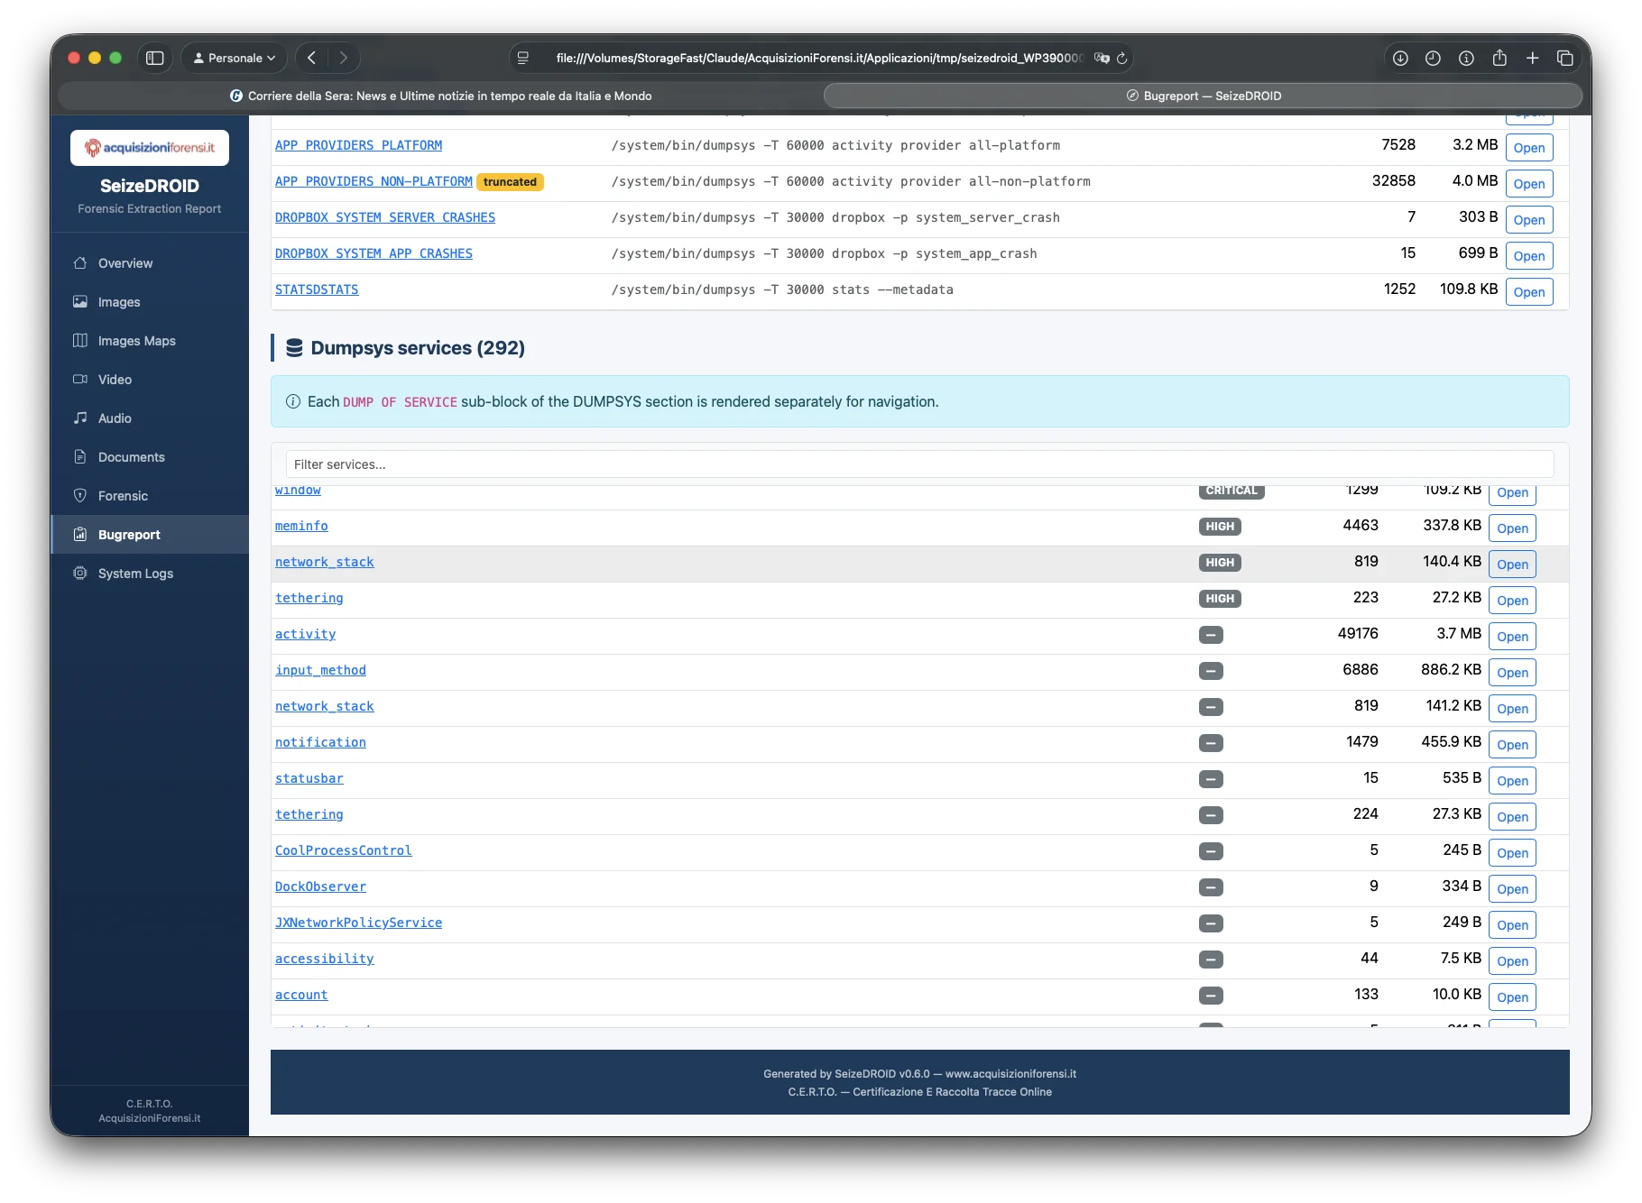
Task: Click the Forensic shield icon
Action: point(80,496)
